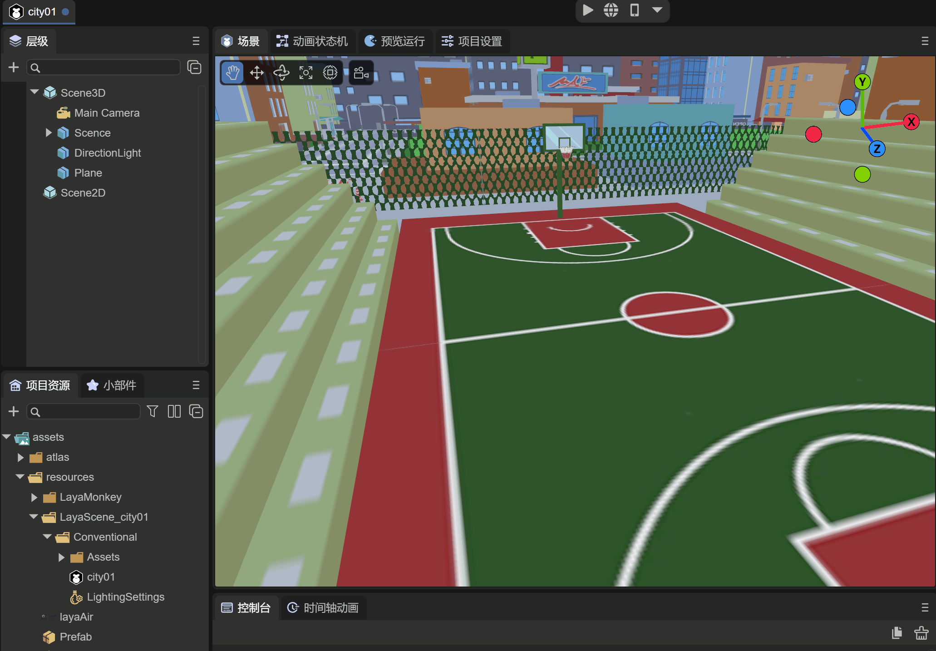Click the run-in-browser globe icon
This screenshot has width=936, height=651.
611,10
